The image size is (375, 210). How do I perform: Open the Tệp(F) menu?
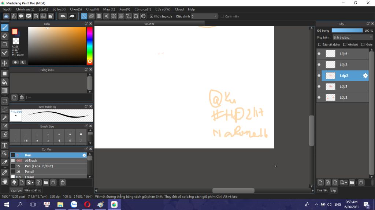coord(7,9)
